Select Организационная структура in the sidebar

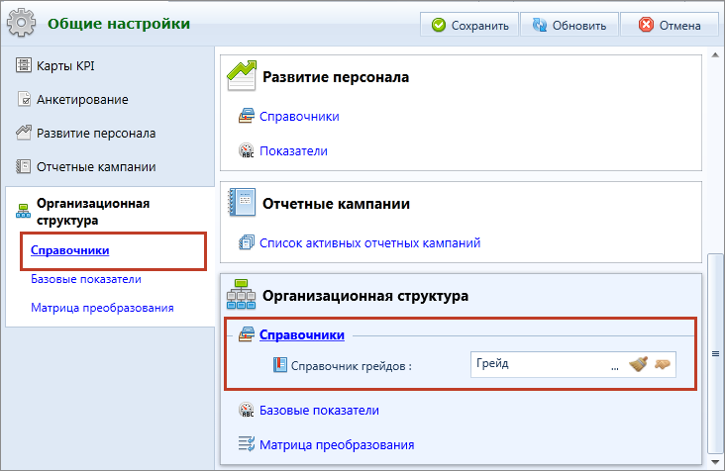(x=93, y=212)
